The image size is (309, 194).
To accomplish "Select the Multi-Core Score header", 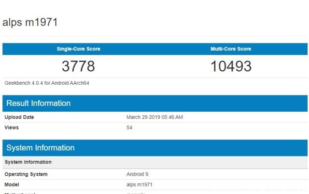I will [230, 49].
